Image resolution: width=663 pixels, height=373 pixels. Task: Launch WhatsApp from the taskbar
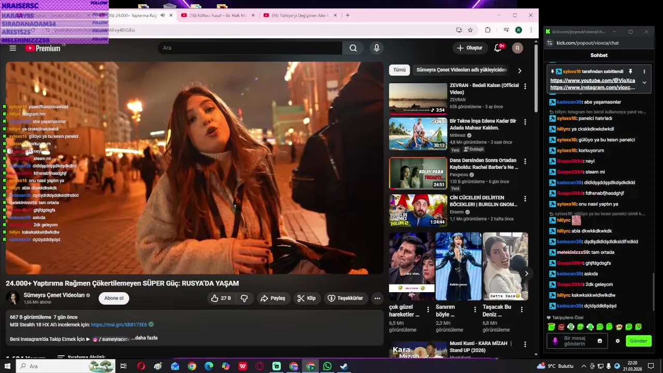pos(327,366)
